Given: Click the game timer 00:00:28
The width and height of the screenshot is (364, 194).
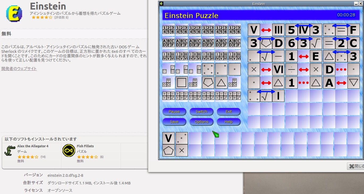Looking at the screenshot, I should click(x=346, y=15).
